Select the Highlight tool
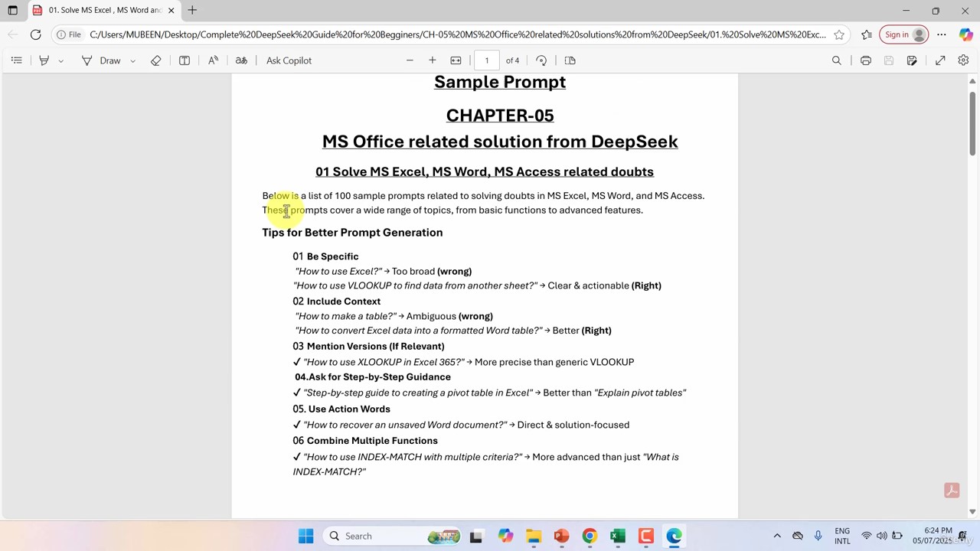The height and width of the screenshot is (551, 980). point(44,60)
